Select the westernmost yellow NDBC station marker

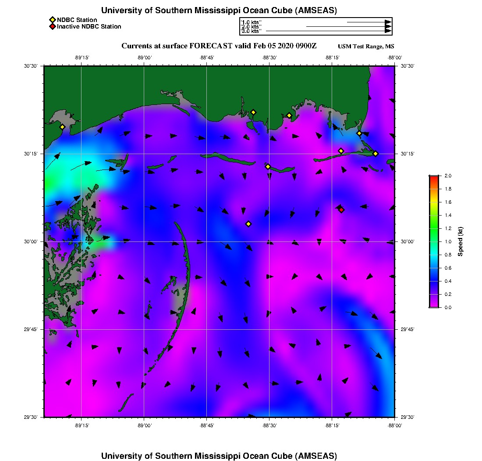point(62,127)
